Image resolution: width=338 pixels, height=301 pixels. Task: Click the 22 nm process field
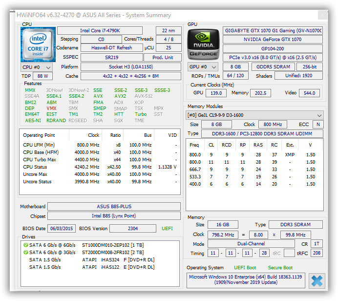tap(169, 31)
